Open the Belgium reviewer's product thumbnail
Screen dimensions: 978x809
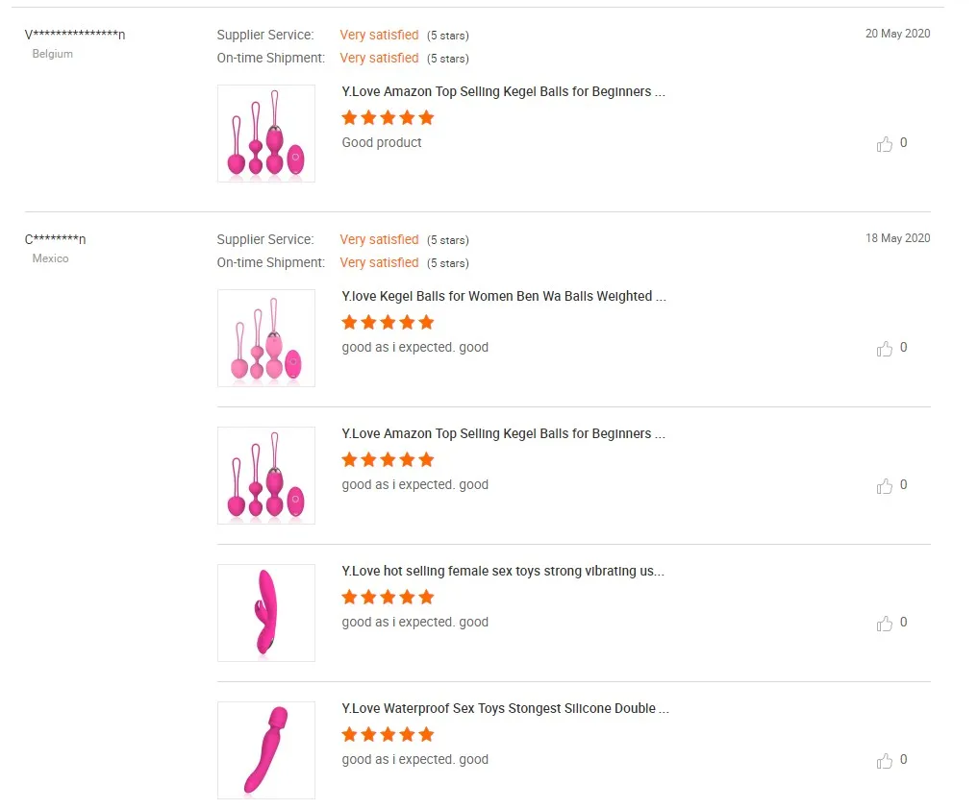pos(266,134)
